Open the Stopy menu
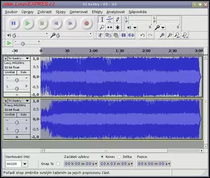 61,12
